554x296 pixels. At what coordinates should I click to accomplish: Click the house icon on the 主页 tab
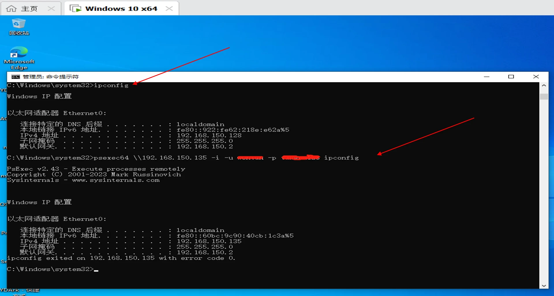[11, 8]
